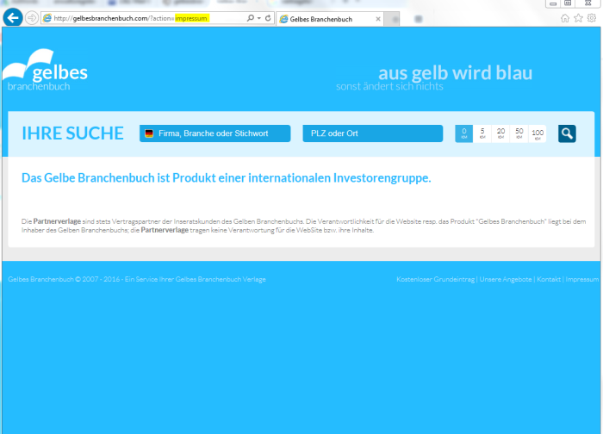This screenshot has height=434, width=603.
Task: Click the Internet Explorer page icon in address bar
Action: point(47,18)
